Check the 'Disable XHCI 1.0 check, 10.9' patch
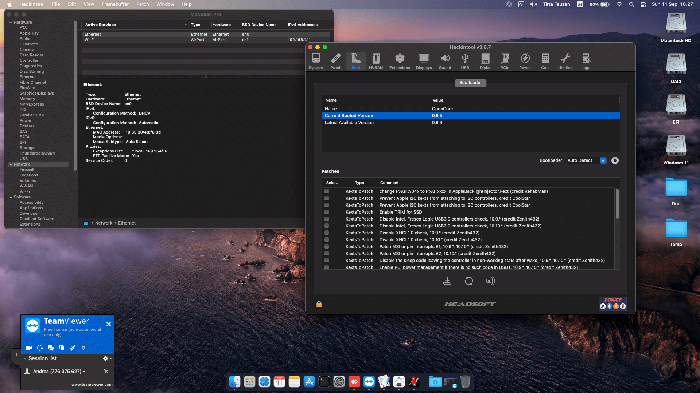This screenshot has height=393, width=700. coord(326,233)
